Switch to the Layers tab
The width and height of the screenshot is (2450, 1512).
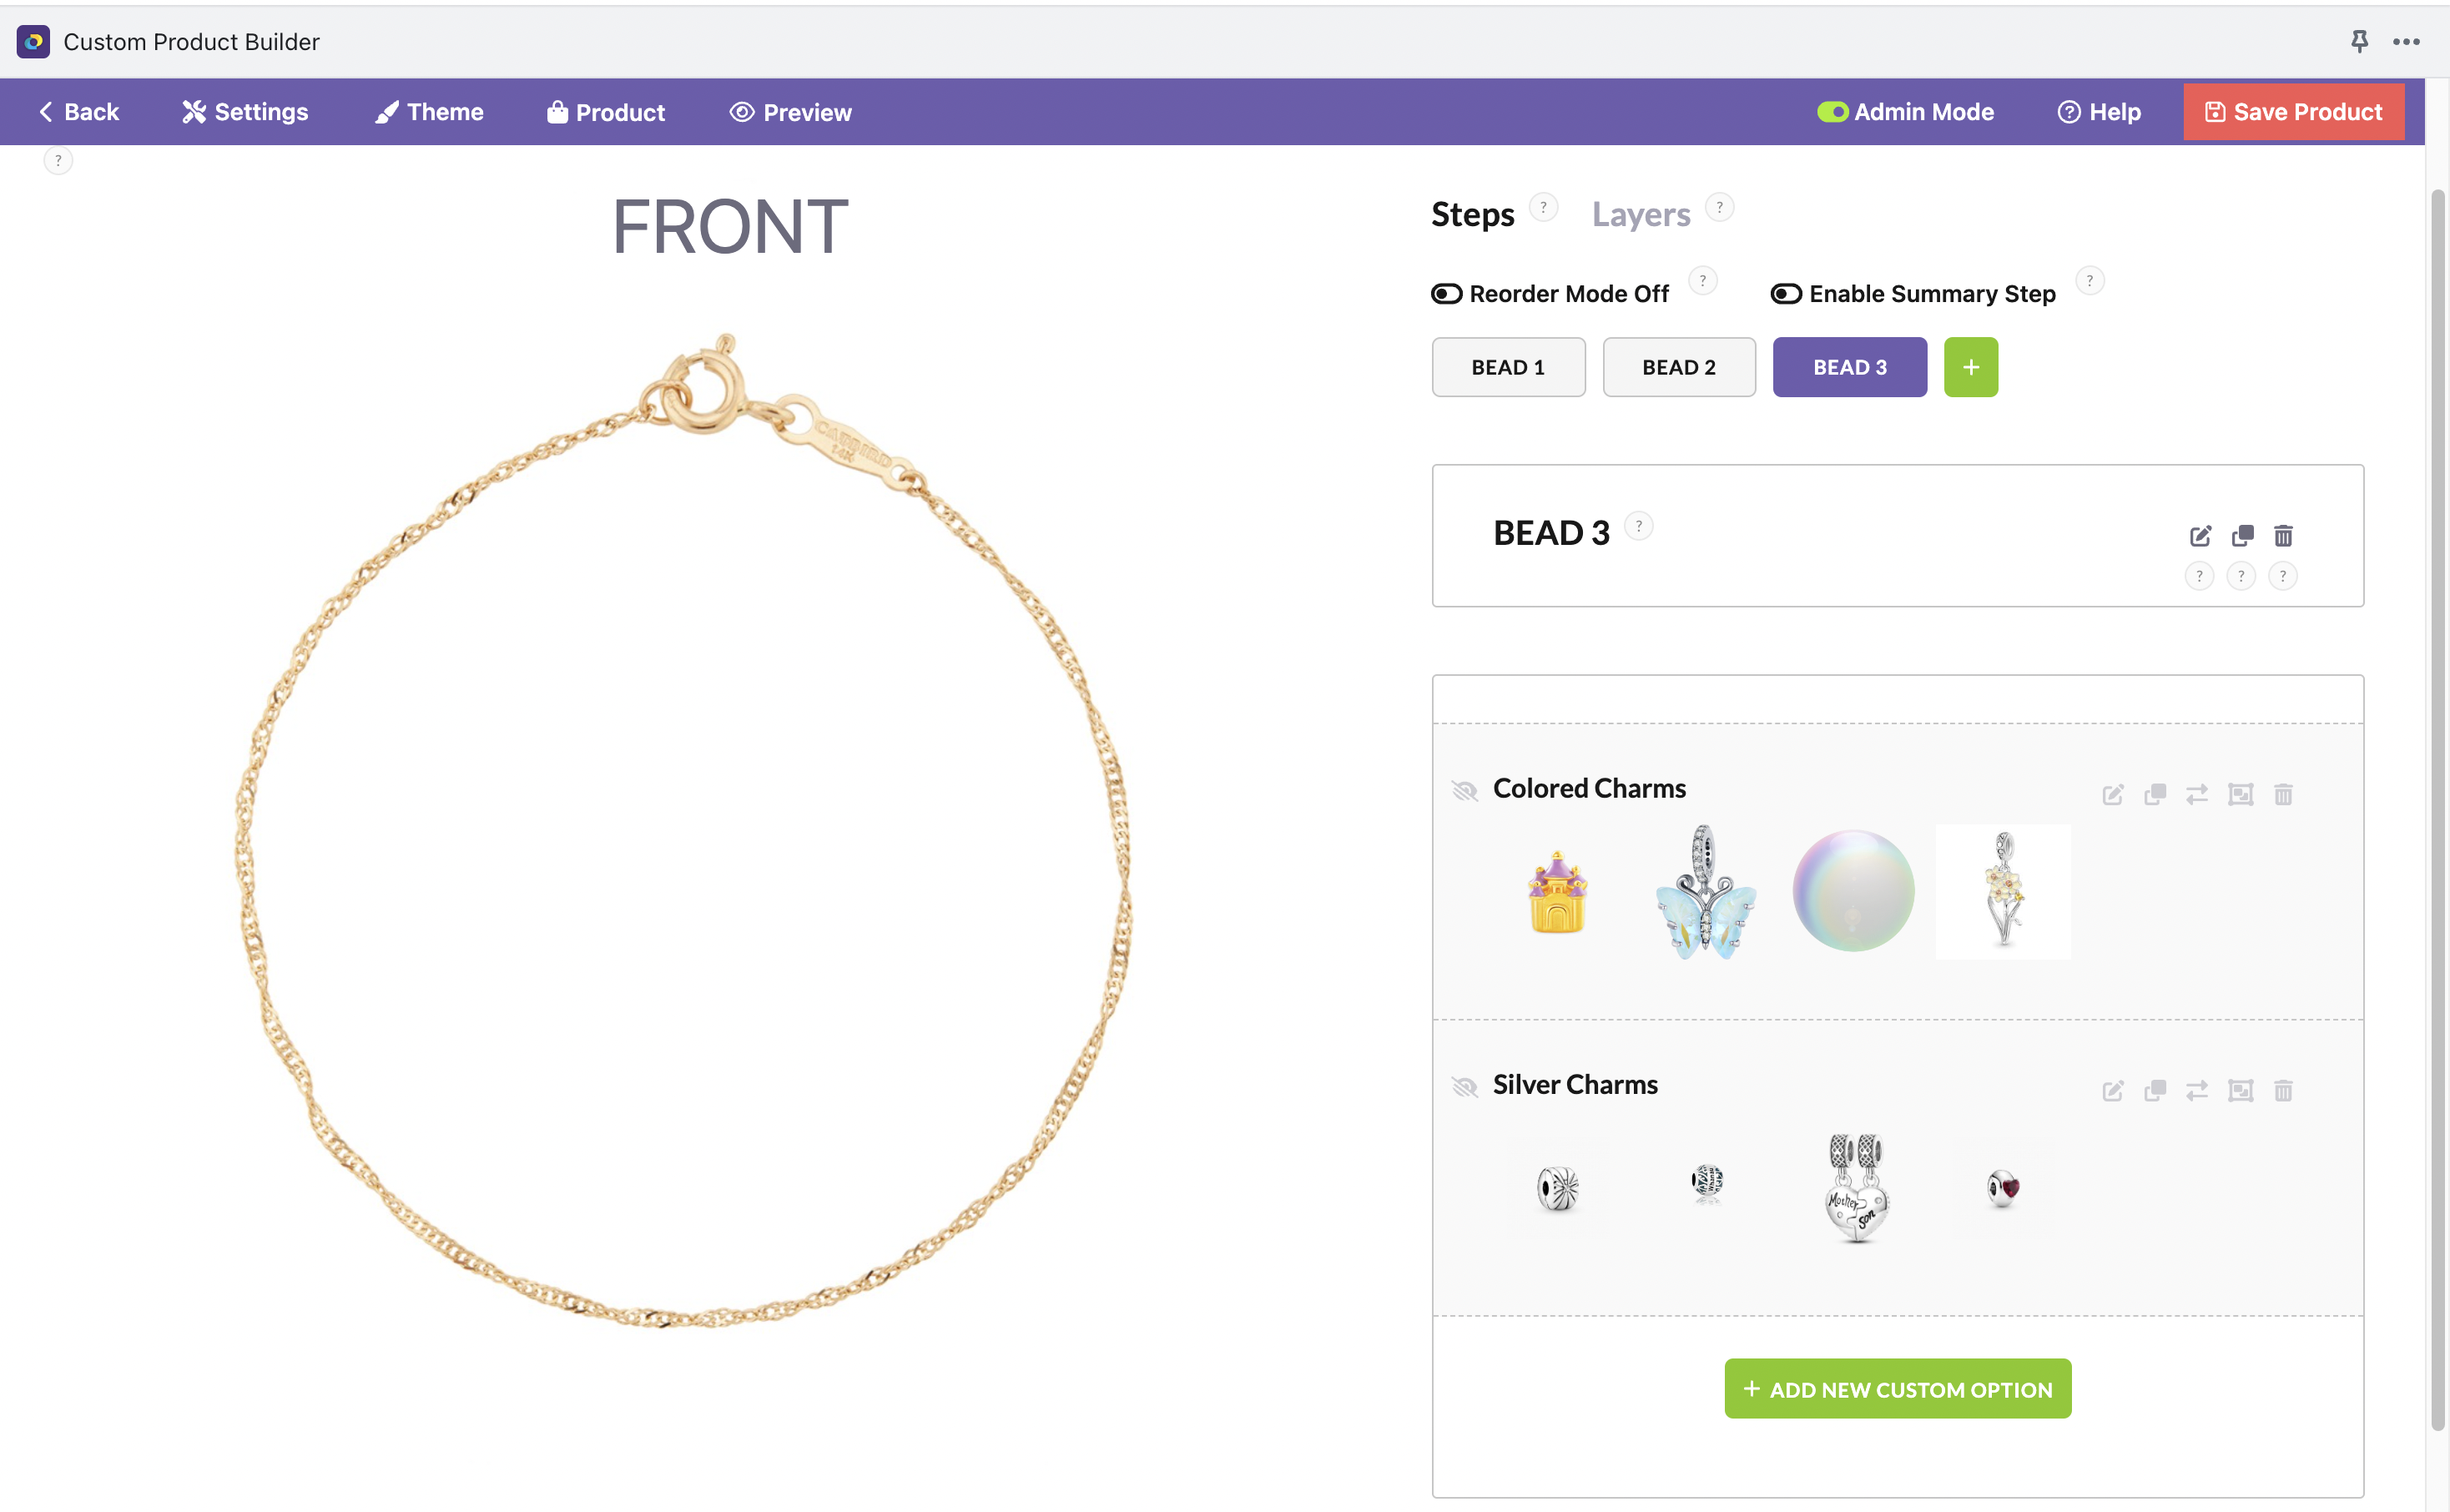click(1641, 214)
